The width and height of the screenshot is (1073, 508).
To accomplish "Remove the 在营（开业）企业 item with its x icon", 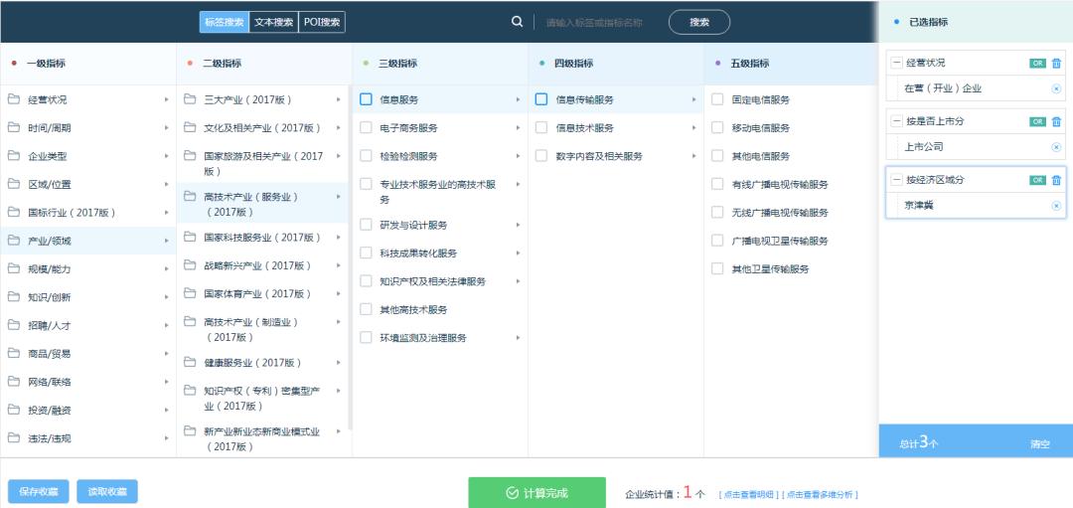I will click(x=1056, y=88).
